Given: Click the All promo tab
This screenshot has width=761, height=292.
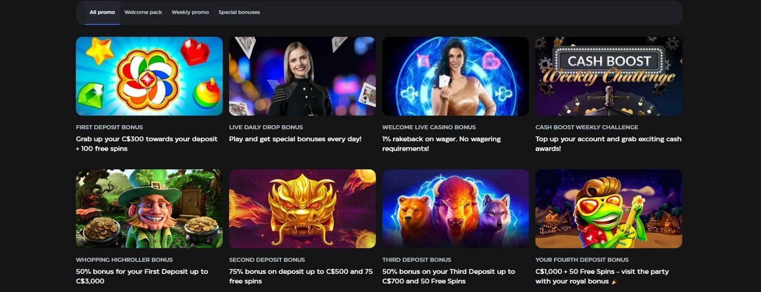Looking at the screenshot, I should click(102, 12).
